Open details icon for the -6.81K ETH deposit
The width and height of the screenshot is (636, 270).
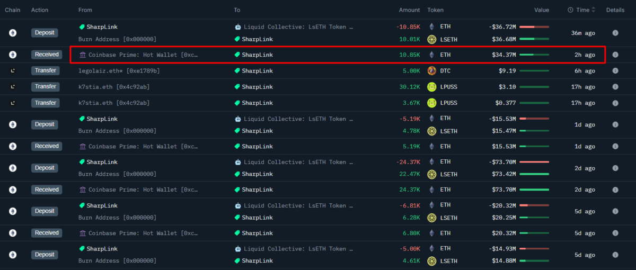tap(615, 211)
